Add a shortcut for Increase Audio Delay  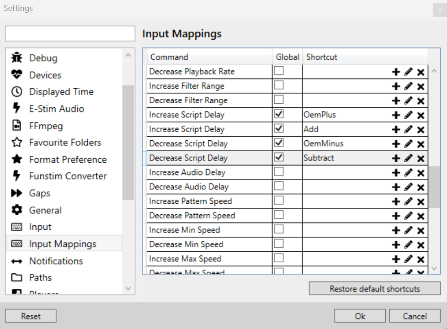coord(396,173)
